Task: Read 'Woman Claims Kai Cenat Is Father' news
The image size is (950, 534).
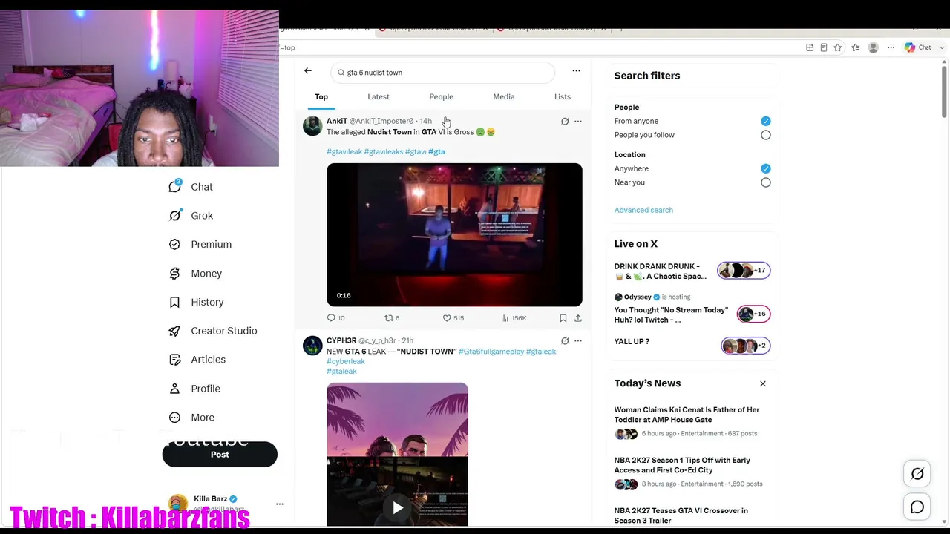Action: [692, 421]
